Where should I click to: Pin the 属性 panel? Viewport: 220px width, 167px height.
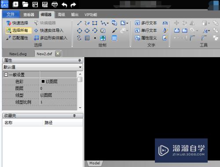pos(80,60)
